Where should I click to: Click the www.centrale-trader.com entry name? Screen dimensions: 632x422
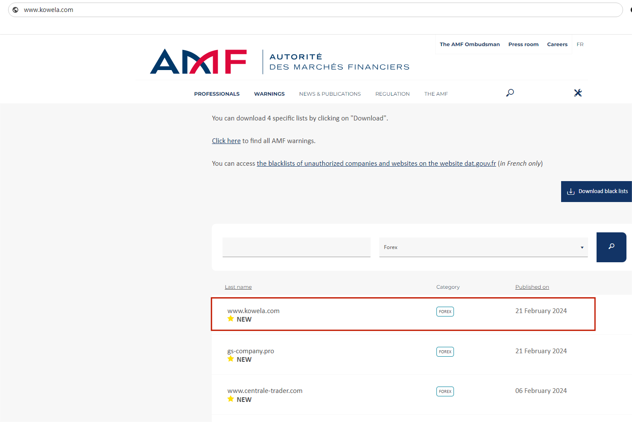point(265,391)
